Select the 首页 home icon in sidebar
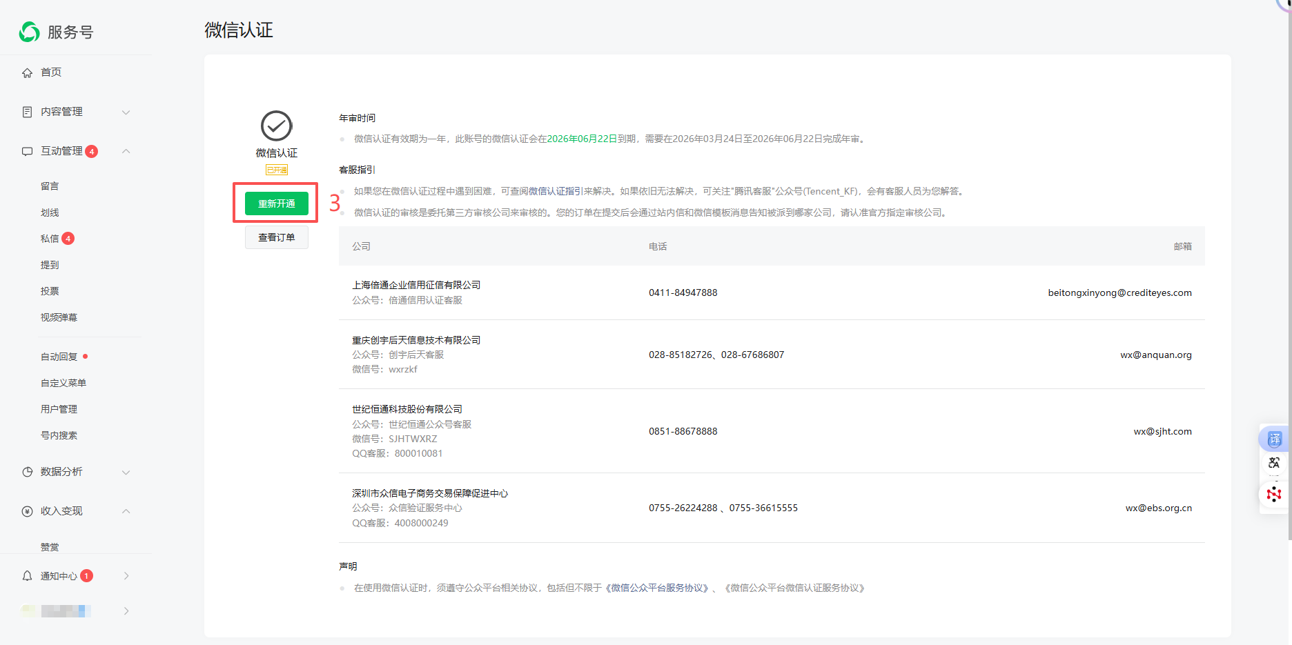 pyautogui.click(x=26, y=72)
